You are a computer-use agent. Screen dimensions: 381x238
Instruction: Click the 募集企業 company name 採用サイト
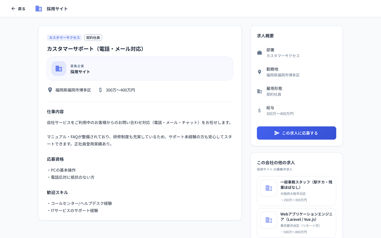pos(80,72)
